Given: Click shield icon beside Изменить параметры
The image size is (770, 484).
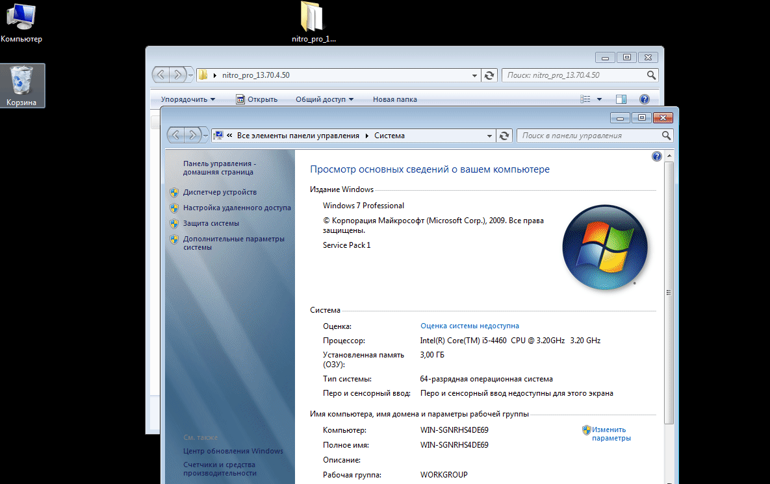Looking at the screenshot, I should [x=586, y=430].
